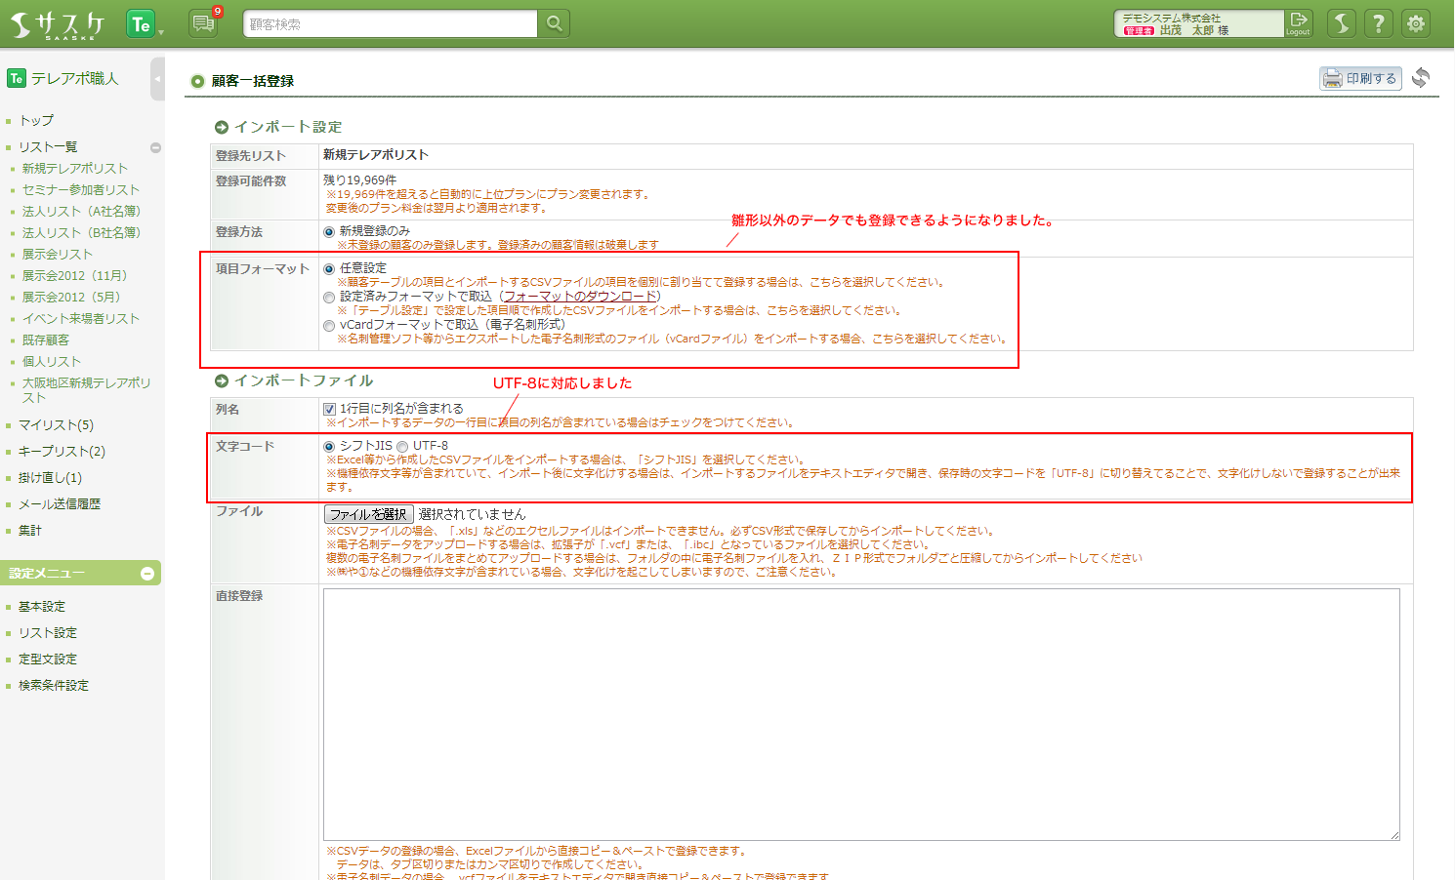Collapse the リスト一覧 sidebar section
Viewport: 1455px width, 880px height.
pyautogui.click(x=155, y=148)
